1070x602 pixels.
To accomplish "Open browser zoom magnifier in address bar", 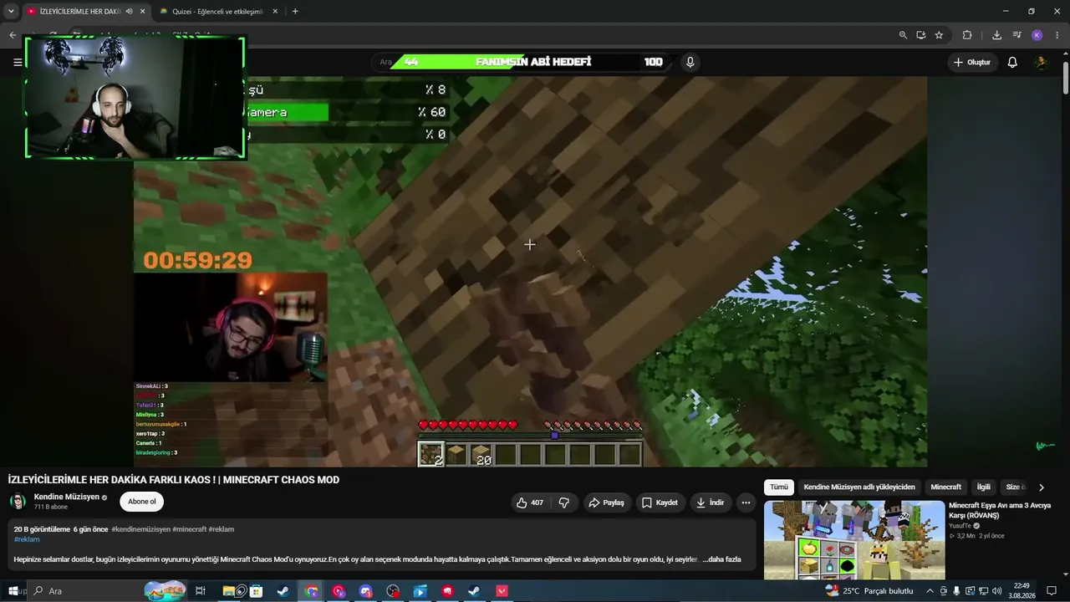I will [903, 35].
